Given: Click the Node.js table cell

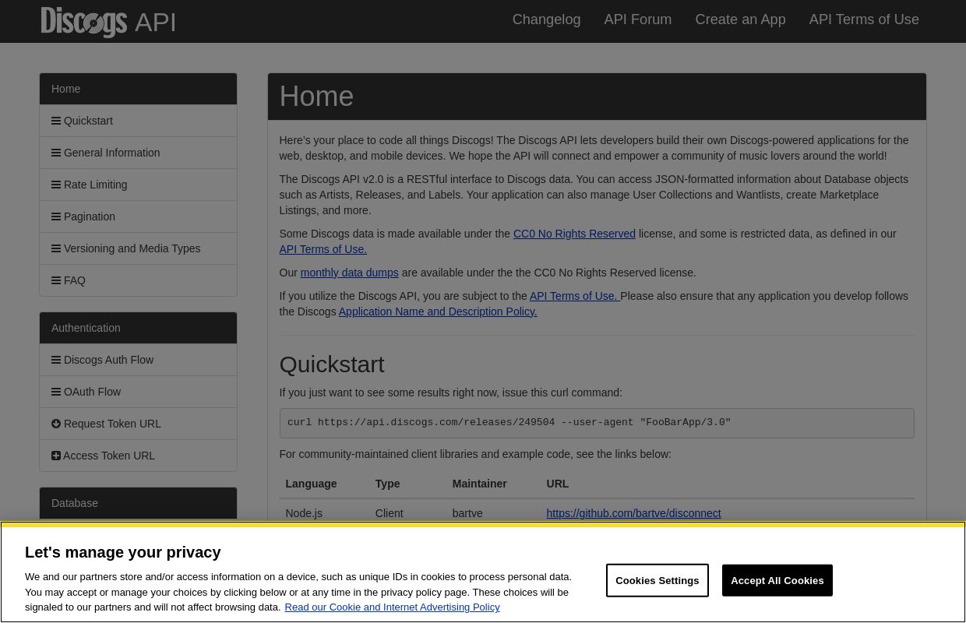Looking at the screenshot, I should pos(304,513).
